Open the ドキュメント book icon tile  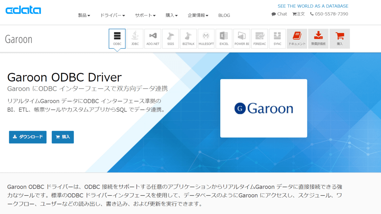297,38
